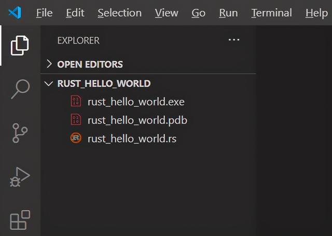Click the VS Code logo icon
Image resolution: width=332 pixels, height=236 pixels.
[x=15, y=12]
